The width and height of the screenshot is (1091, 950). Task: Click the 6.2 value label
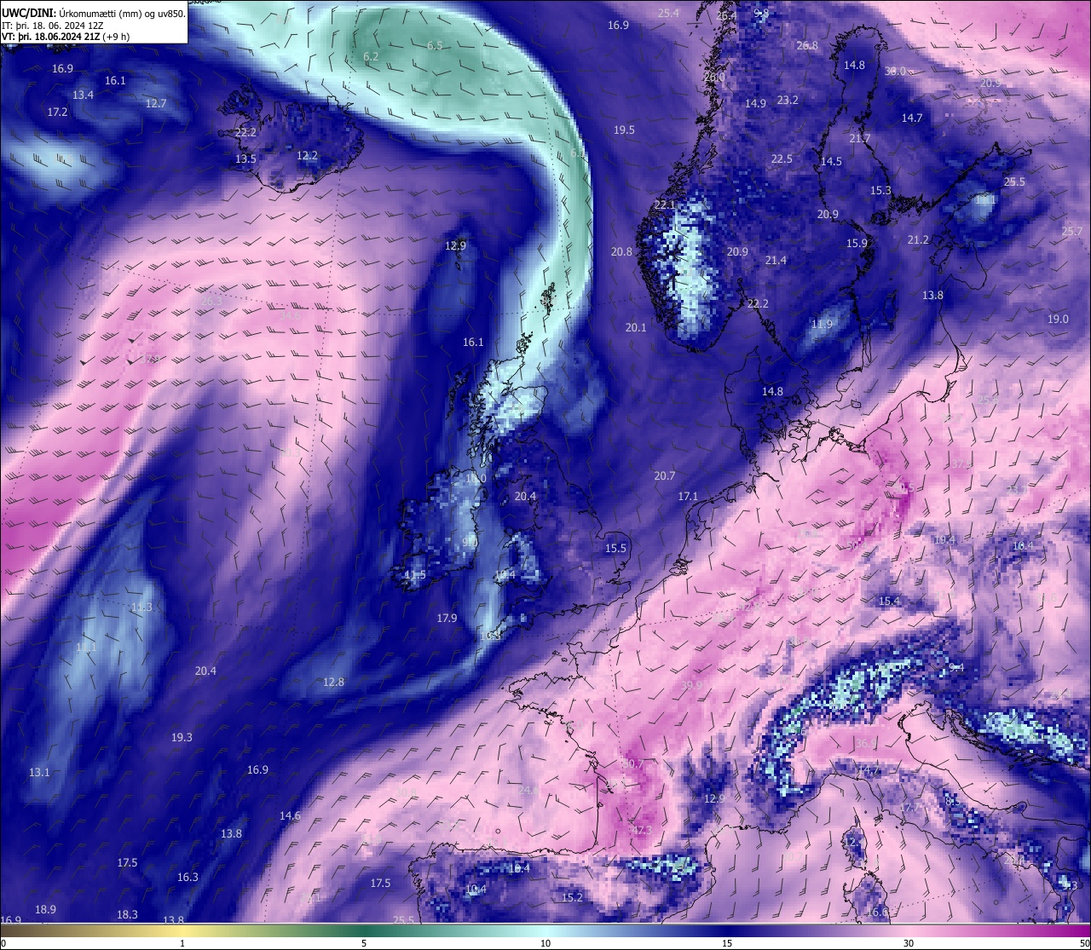coord(371,57)
